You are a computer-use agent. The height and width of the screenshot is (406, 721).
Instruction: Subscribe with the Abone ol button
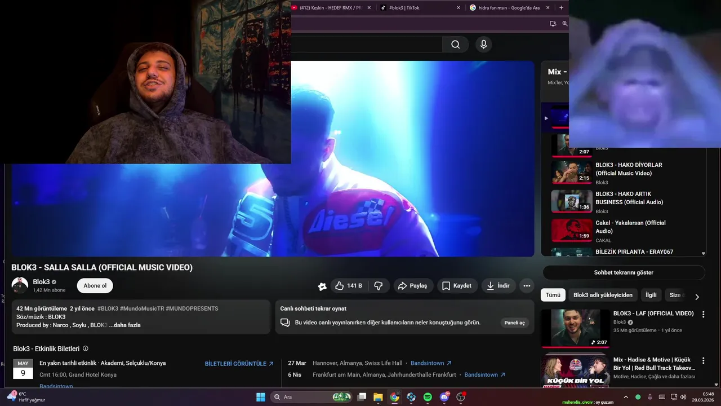tap(95, 286)
